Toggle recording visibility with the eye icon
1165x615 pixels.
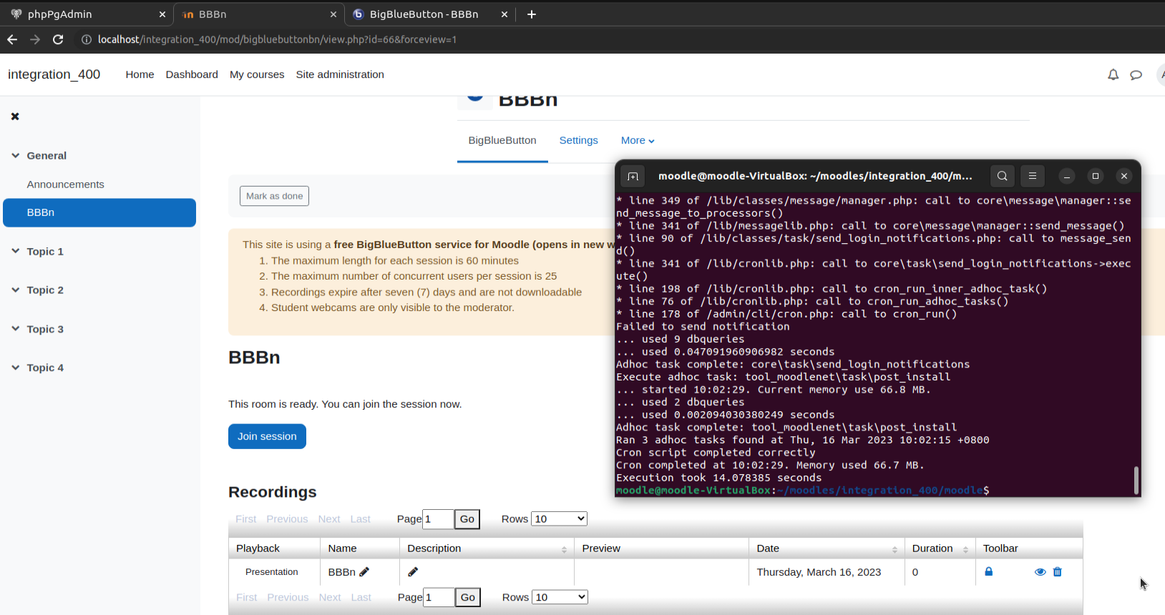pos(1040,572)
